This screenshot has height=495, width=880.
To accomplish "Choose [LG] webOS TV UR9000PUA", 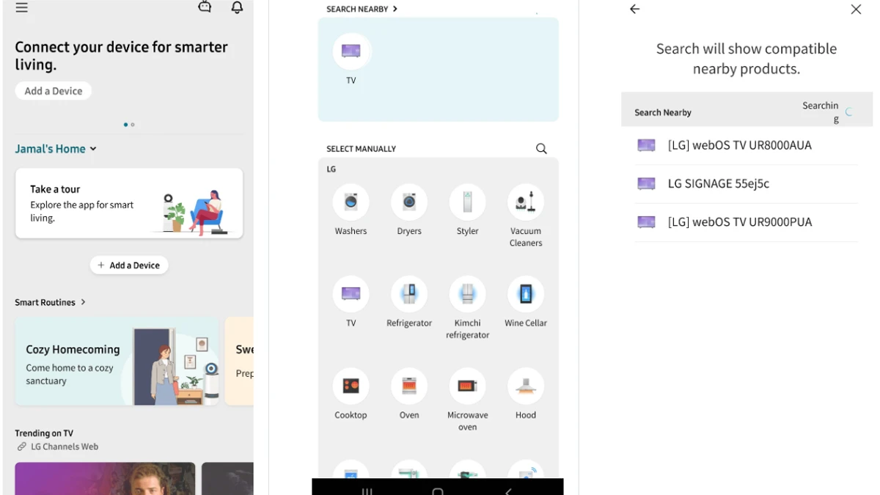I will [747, 222].
